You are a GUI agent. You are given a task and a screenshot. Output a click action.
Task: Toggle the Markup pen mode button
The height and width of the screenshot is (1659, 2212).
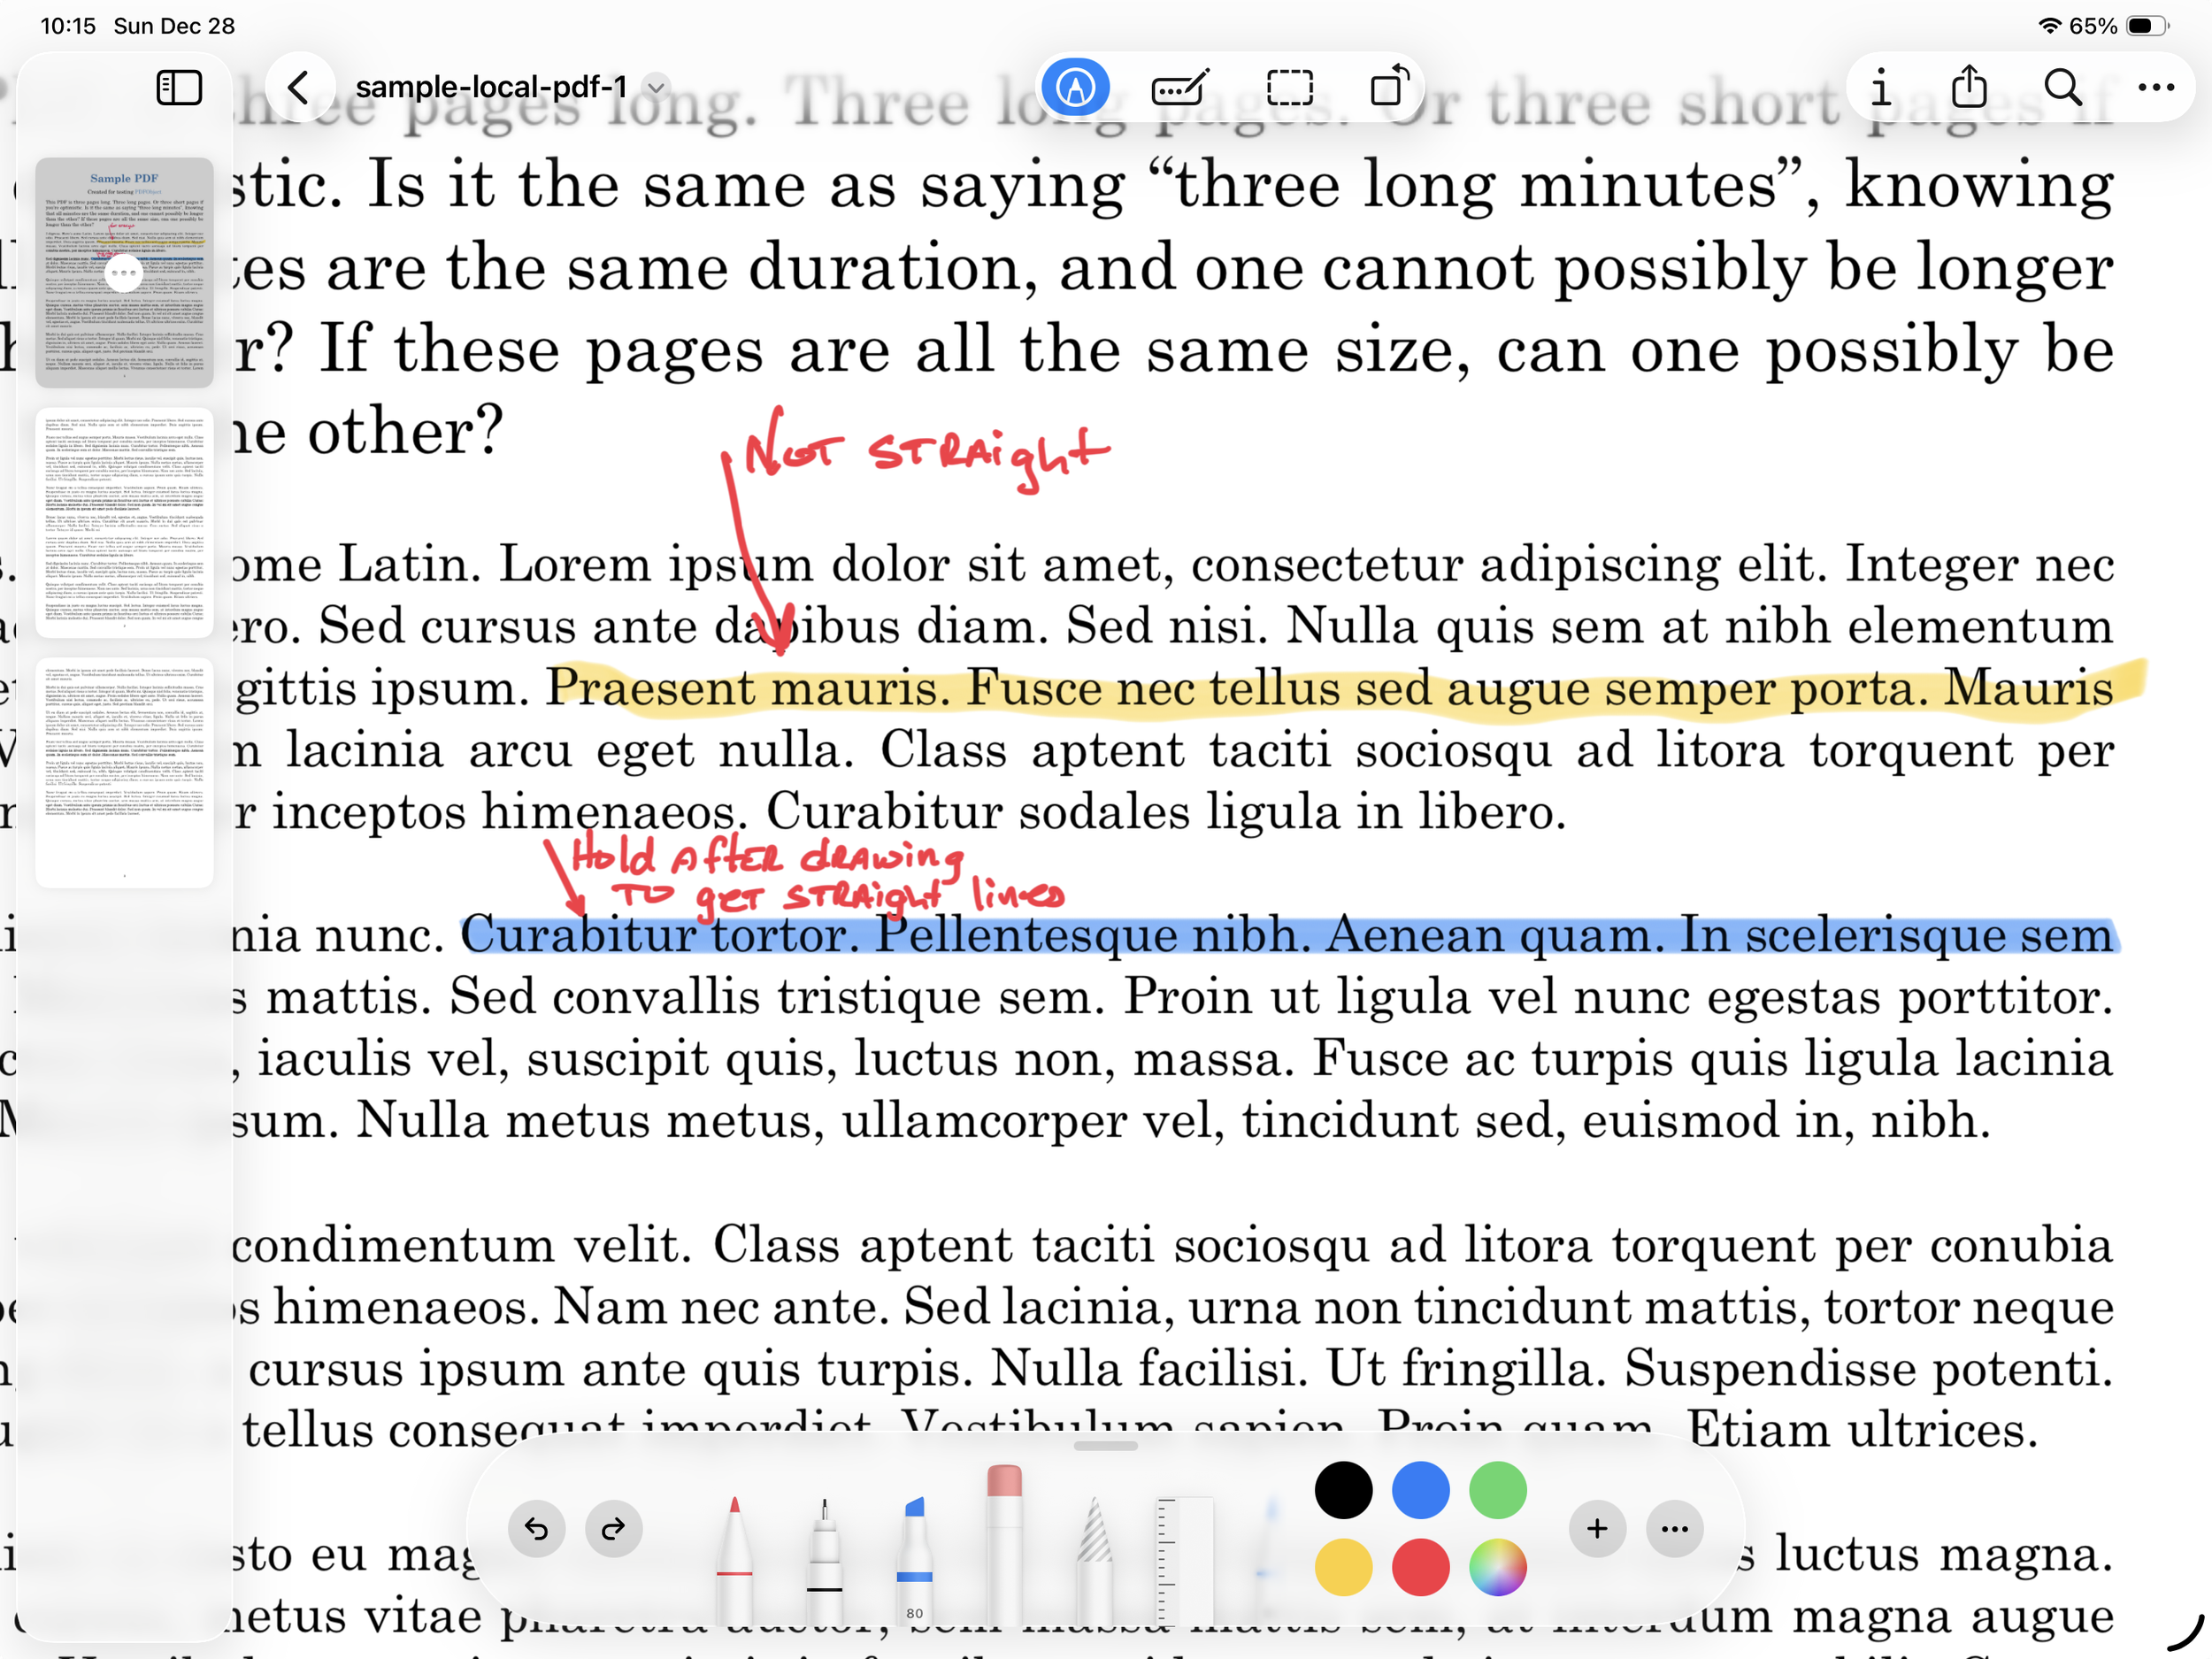pos(1075,88)
